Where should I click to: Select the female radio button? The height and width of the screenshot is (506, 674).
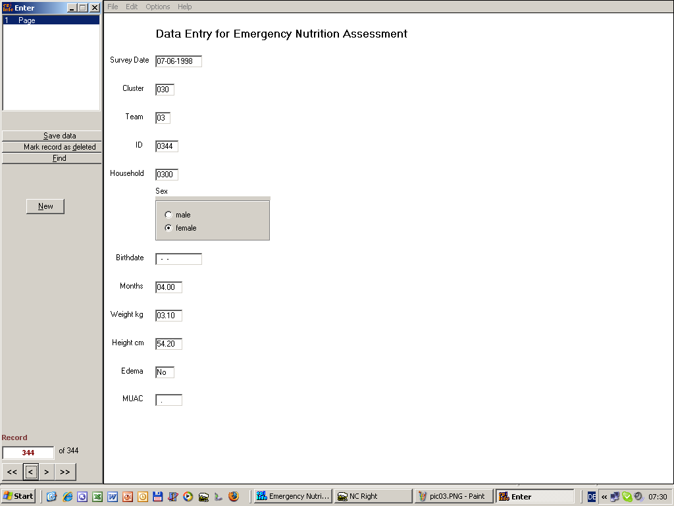coord(168,228)
